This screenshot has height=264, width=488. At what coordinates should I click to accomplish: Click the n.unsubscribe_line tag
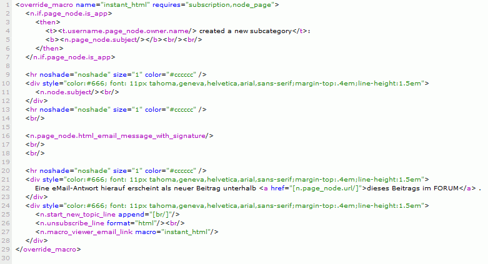(x=74, y=223)
